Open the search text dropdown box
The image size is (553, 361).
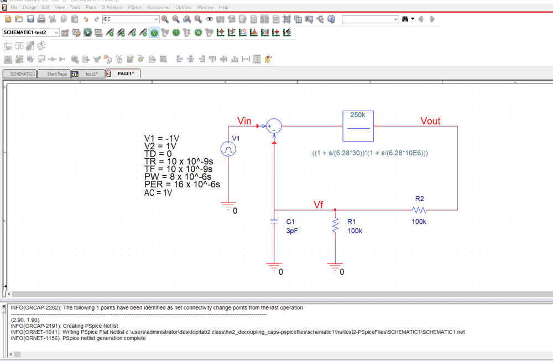coord(395,19)
